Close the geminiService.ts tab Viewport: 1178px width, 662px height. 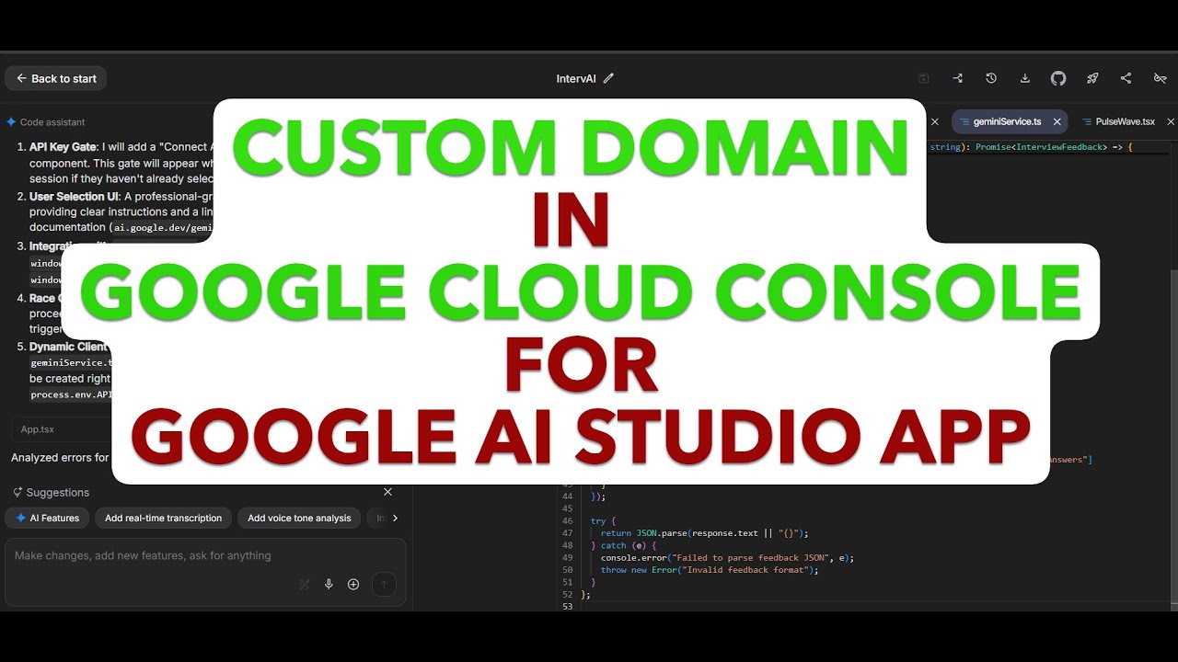[x=1057, y=121]
